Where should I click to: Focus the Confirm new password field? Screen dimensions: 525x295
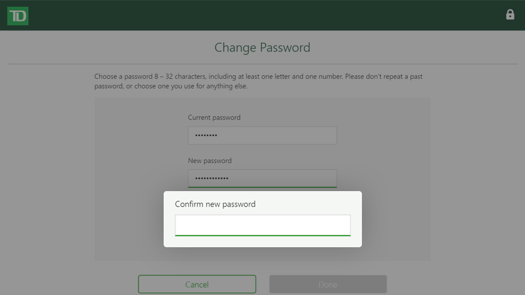click(262, 225)
